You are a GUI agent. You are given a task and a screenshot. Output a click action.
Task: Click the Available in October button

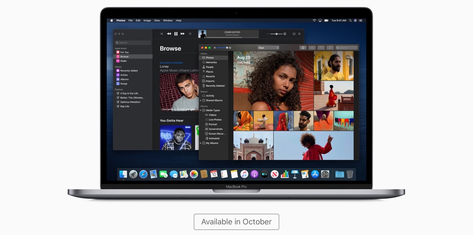tap(236, 222)
